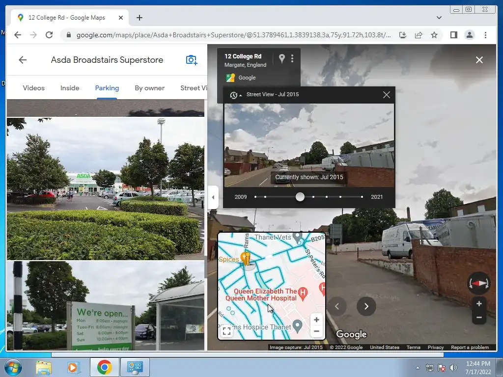This screenshot has height=377, width=503.
Task: Select the 2009 timeline point
Action: coord(255,197)
